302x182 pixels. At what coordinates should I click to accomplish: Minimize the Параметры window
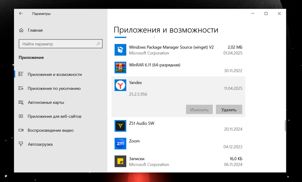253,13
